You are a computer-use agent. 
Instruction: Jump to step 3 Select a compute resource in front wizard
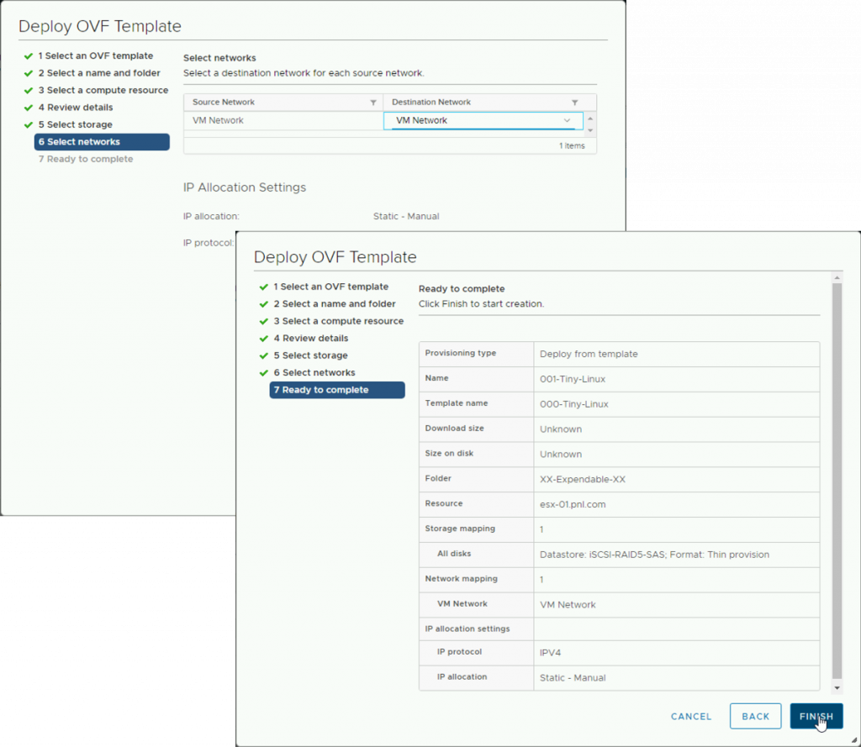[338, 321]
